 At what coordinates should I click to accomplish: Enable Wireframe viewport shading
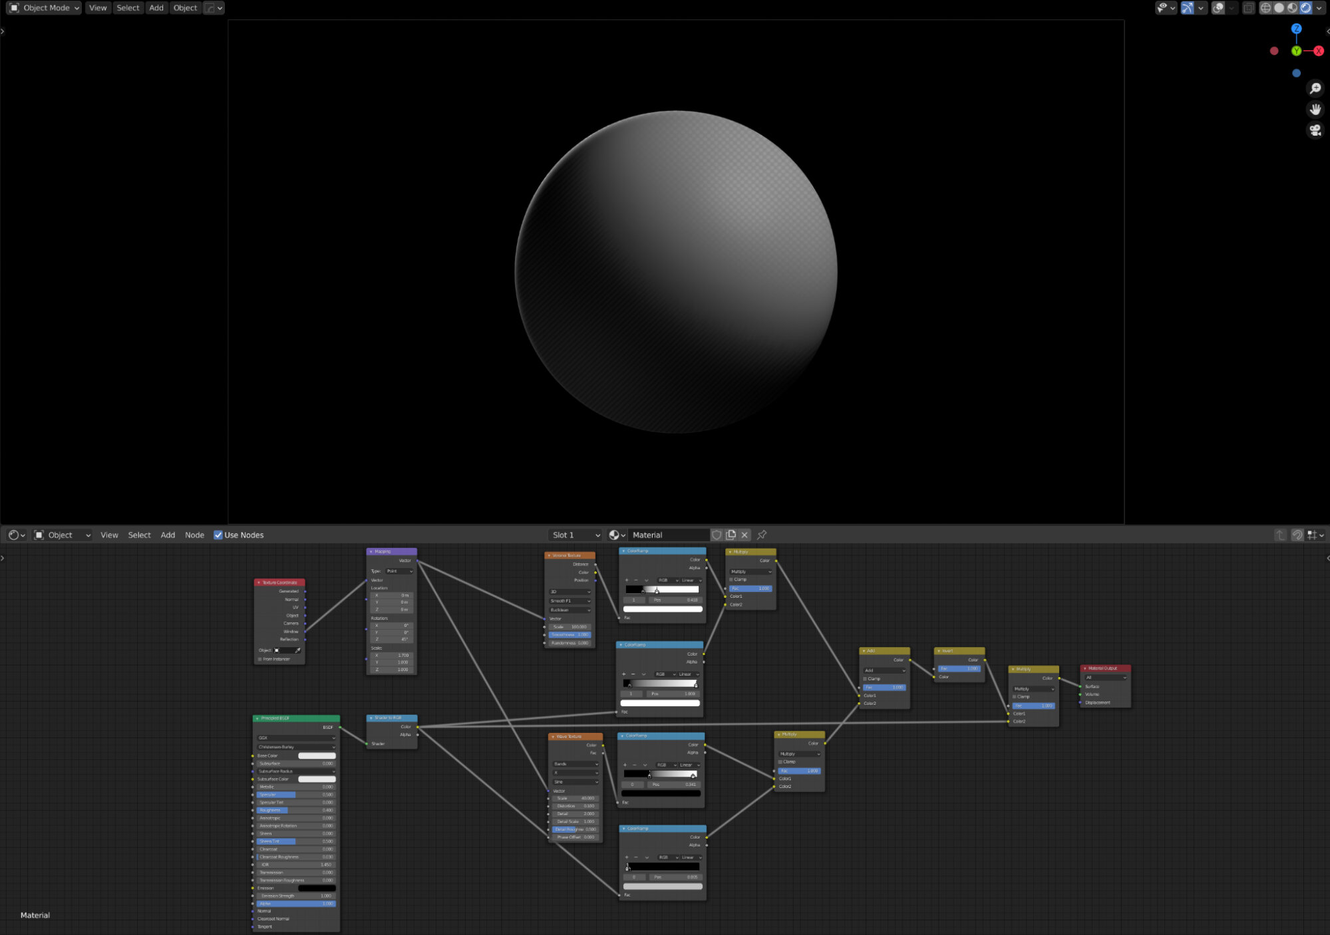coord(1267,7)
